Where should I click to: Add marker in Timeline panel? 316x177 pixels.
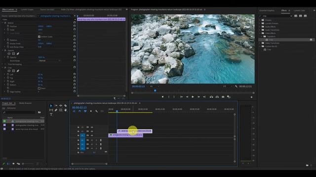[x=91, y=111]
